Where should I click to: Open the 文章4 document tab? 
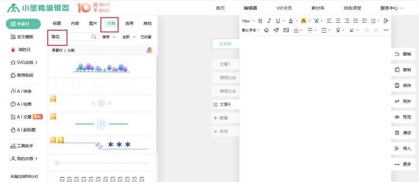pyautogui.click(x=225, y=104)
